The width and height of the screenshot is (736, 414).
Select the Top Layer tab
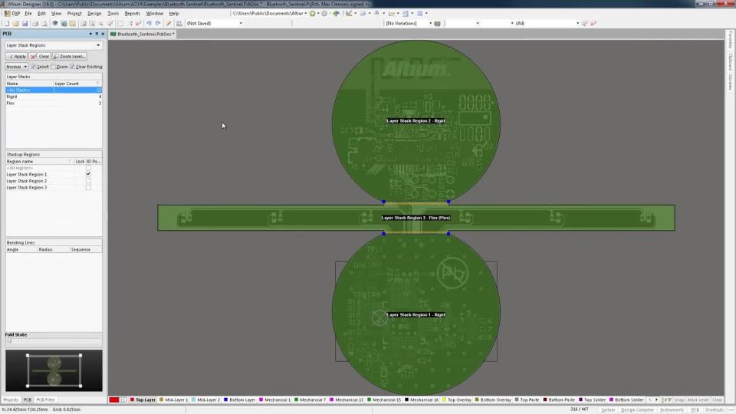click(x=143, y=400)
